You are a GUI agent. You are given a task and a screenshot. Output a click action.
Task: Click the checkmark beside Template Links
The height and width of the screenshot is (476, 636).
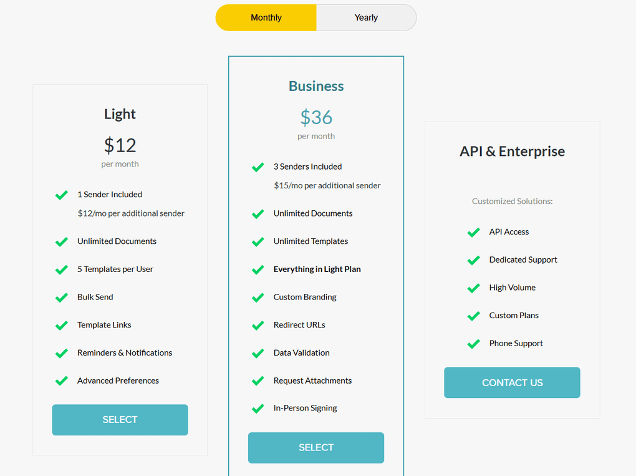tap(61, 325)
